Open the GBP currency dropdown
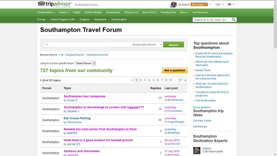Viewport: 277px width, 156px height. 220,5
